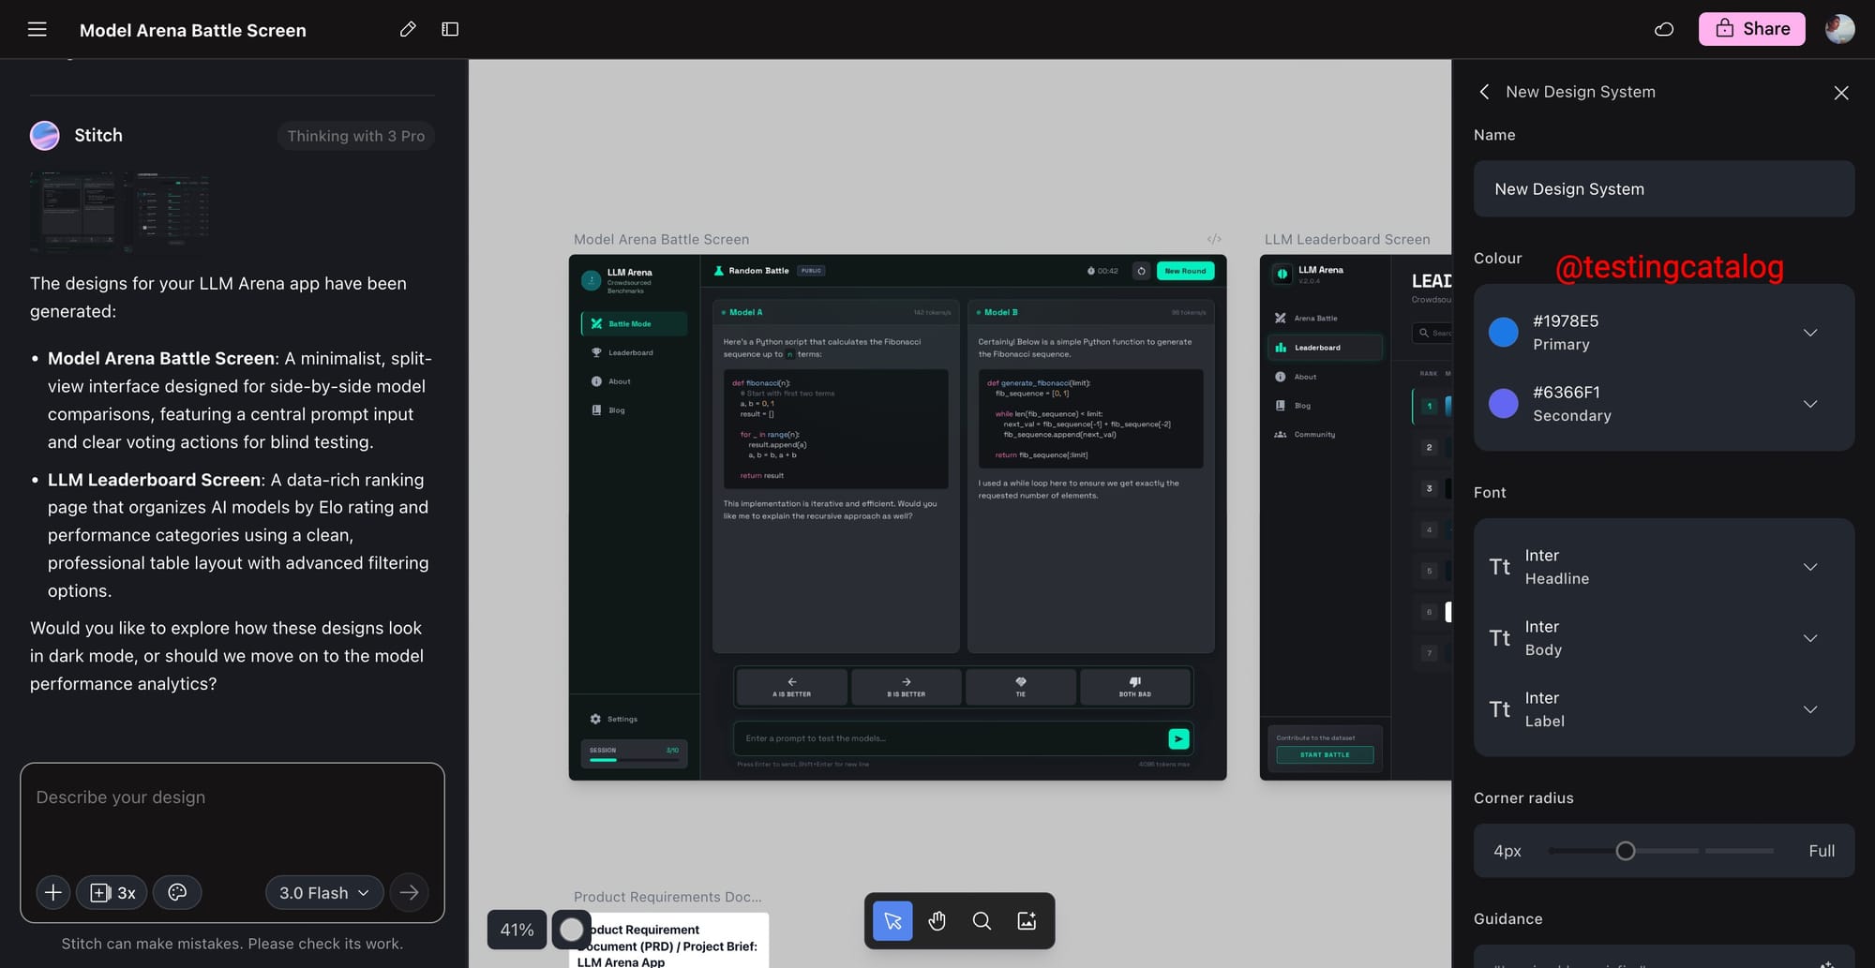Open the hamburger main menu
Viewport: 1875px width, 968px height.
point(37,29)
